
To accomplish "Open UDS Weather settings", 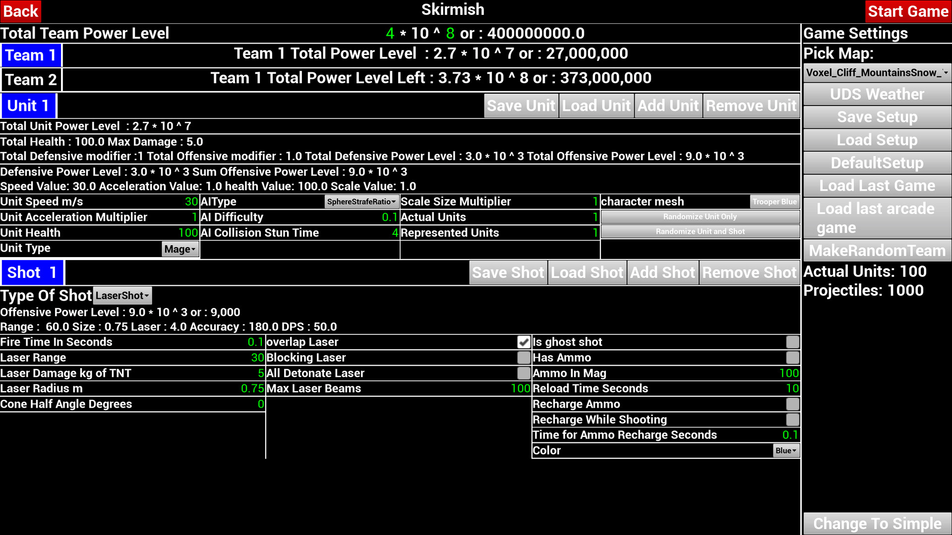I will [877, 94].
